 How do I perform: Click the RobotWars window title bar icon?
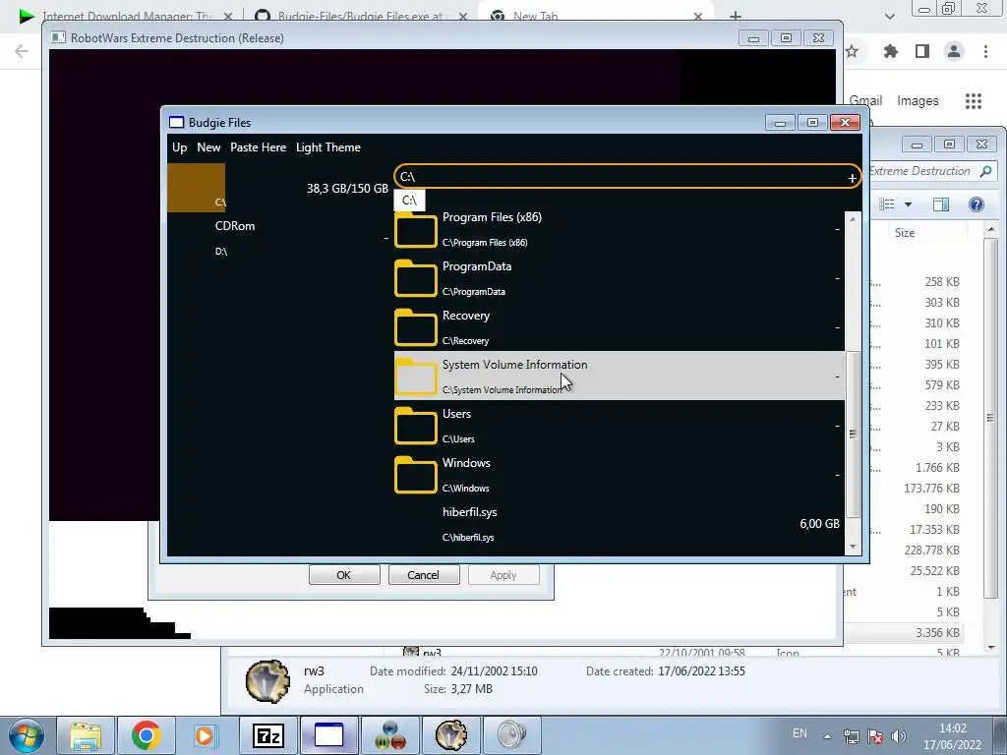(58, 38)
